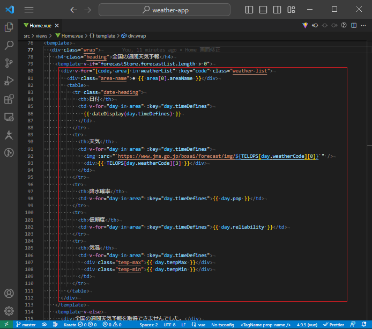The height and width of the screenshot is (329, 372).
Task: Click the template v-else tag on line 114
Action: coord(79,312)
